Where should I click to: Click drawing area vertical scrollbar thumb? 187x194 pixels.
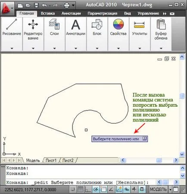click(182, 96)
